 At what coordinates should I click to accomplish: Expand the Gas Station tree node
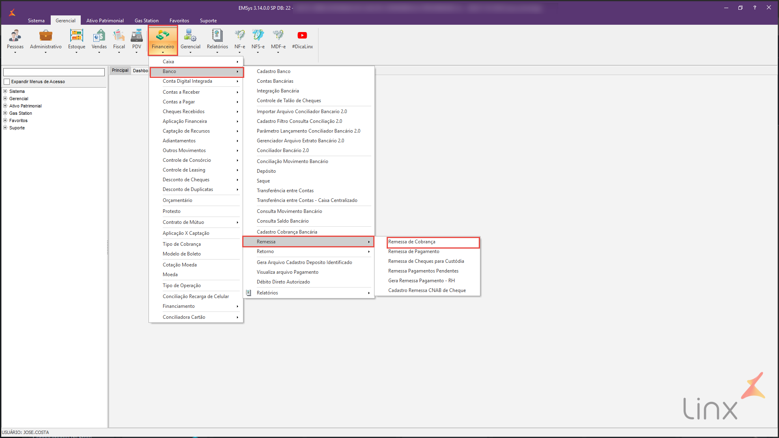coord(5,113)
